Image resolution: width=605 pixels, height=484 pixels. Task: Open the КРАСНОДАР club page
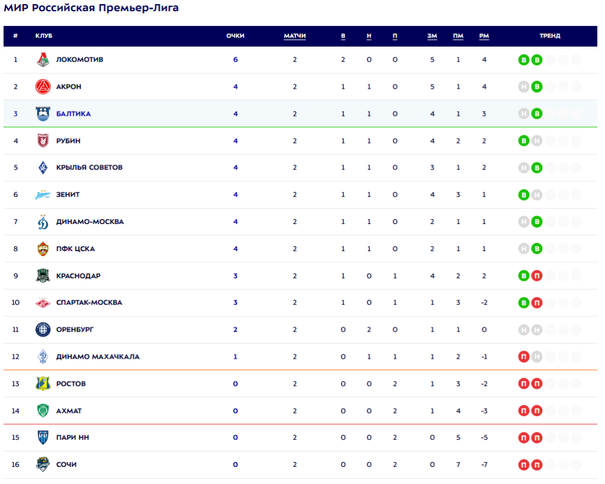click(x=79, y=275)
